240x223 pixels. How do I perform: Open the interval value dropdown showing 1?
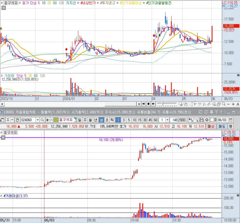(x=167, y=120)
